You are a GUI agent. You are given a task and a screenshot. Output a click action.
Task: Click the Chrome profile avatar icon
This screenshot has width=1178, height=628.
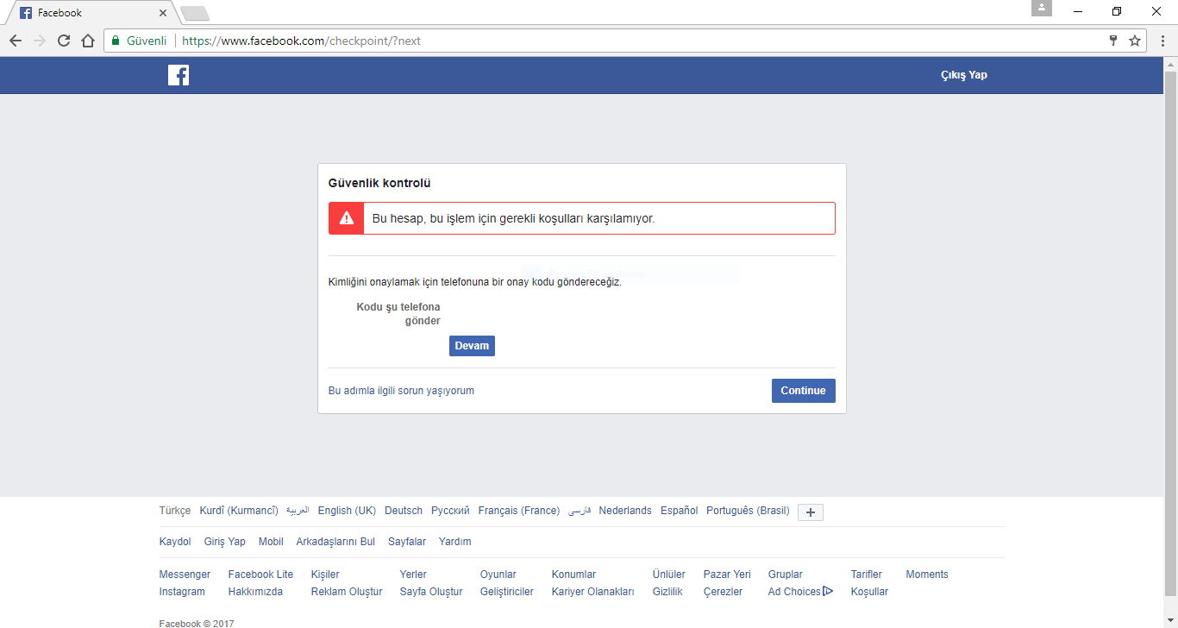click(x=1042, y=8)
